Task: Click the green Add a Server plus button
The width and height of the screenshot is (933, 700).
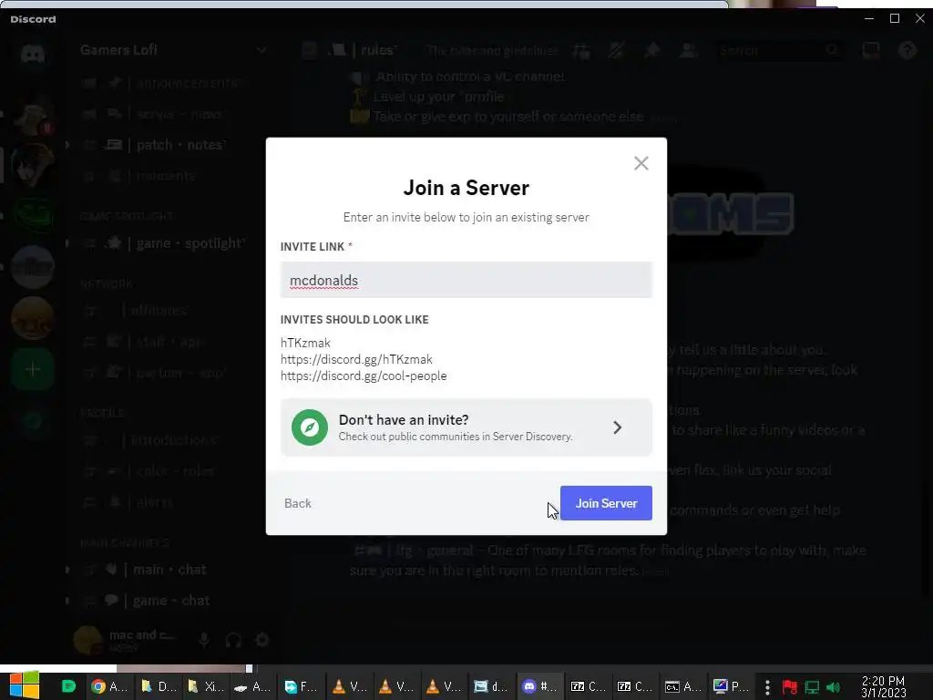Action: point(33,370)
